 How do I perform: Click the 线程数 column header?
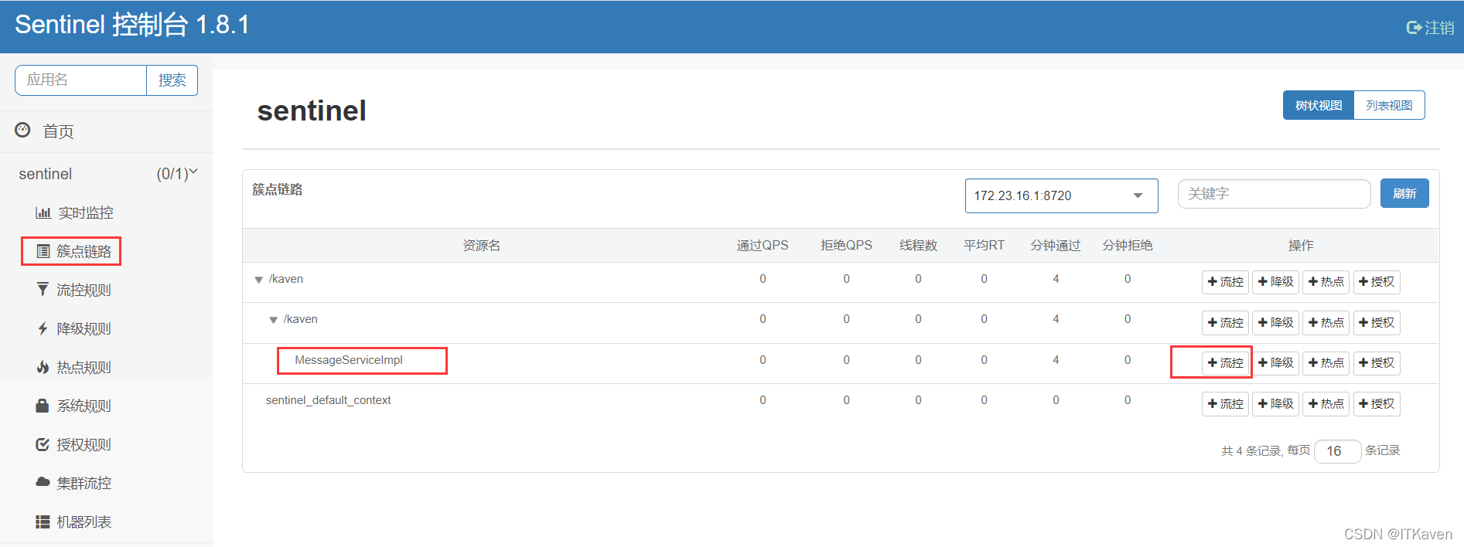click(x=918, y=246)
